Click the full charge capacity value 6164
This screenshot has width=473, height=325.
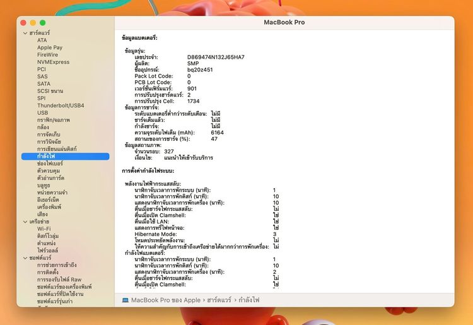217,133
